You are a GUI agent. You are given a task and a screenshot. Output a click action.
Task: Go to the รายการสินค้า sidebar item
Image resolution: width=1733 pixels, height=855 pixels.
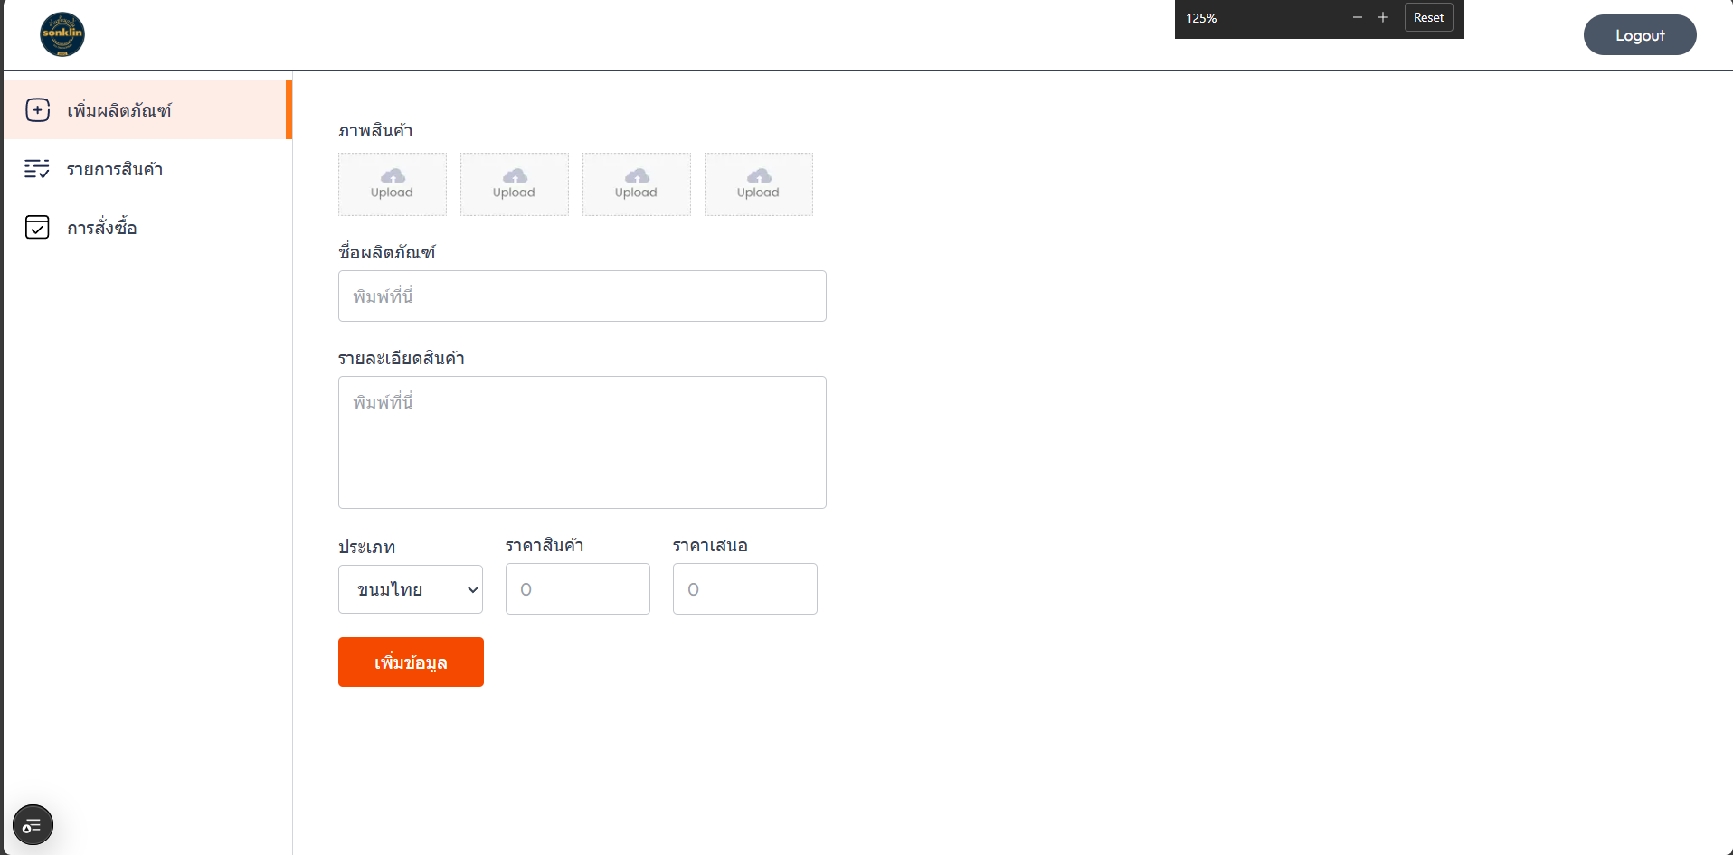pos(115,169)
